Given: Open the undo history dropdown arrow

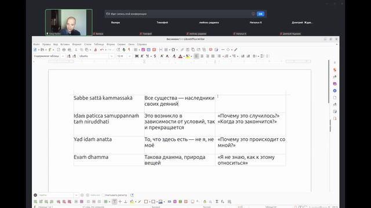Looking at the screenshot, I should click(x=106, y=50).
